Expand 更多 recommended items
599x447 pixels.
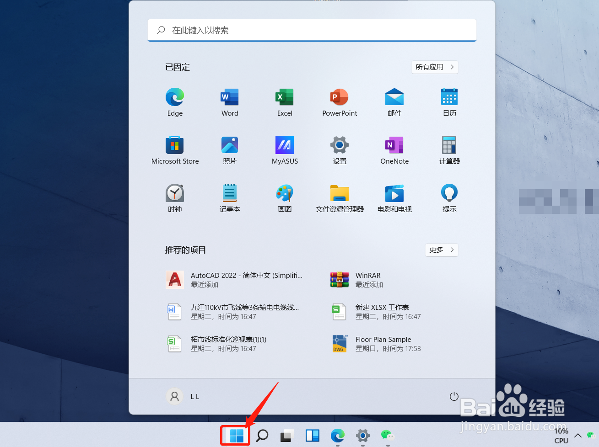[442, 250]
